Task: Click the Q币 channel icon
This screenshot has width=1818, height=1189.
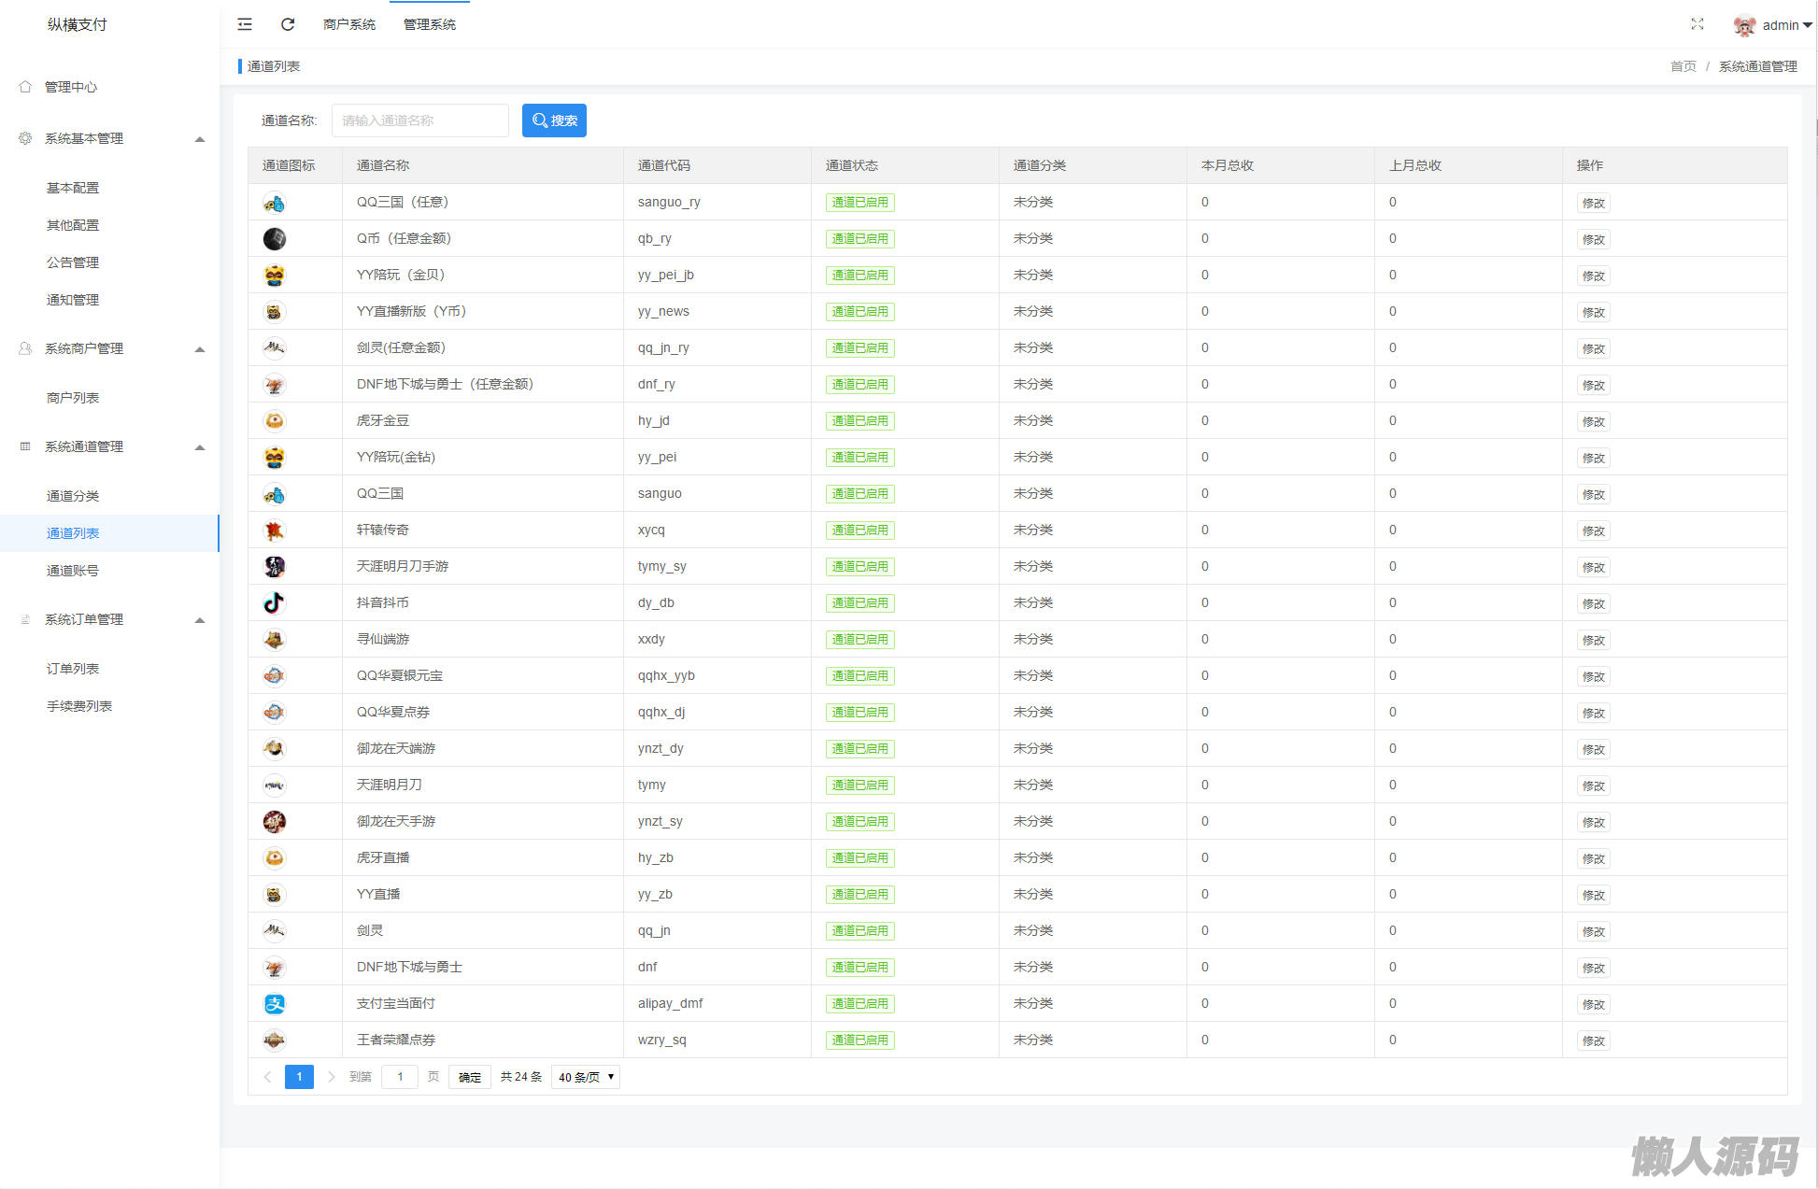Action: pos(274,239)
